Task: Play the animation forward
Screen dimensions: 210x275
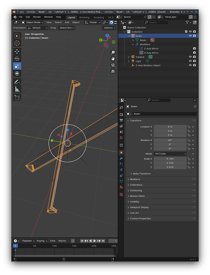Action: 95,241
